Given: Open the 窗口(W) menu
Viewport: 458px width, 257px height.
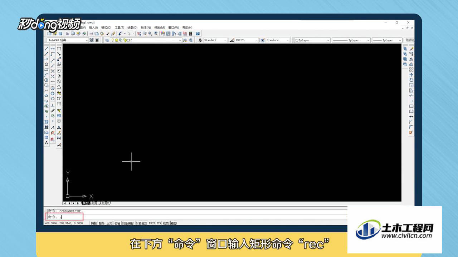Looking at the screenshot, I should pyautogui.click(x=174, y=27).
